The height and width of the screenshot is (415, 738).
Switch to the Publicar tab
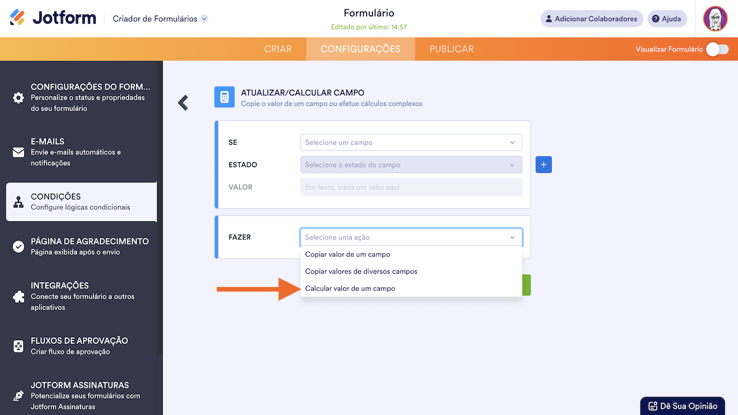click(451, 49)
